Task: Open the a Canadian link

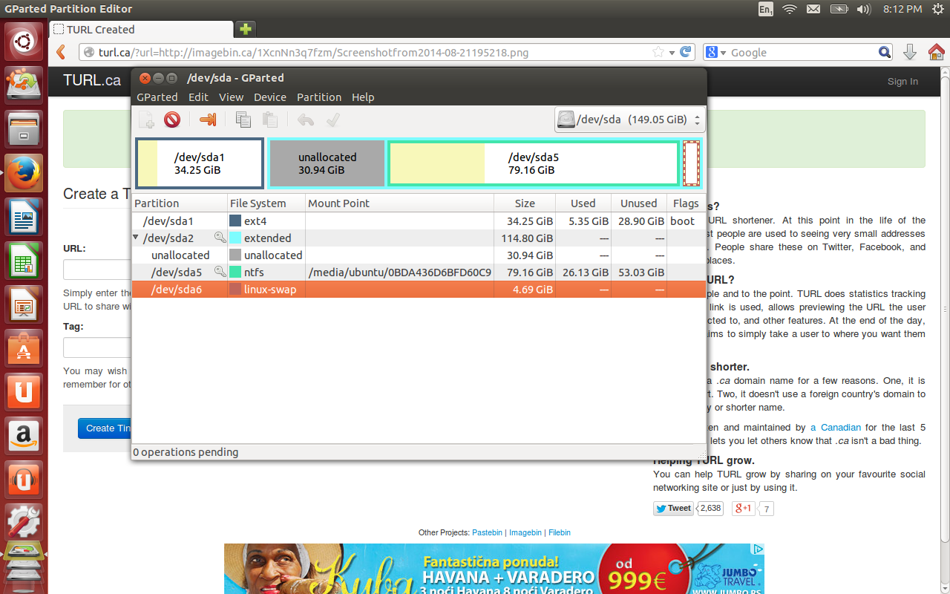Action: click(x=836, y=428)
